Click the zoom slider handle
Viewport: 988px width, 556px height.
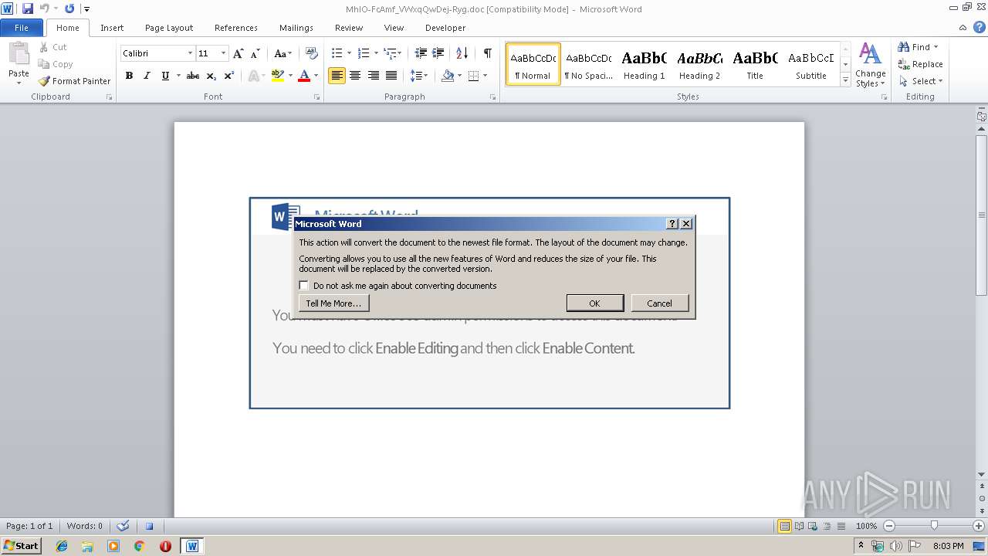[934, 526]
